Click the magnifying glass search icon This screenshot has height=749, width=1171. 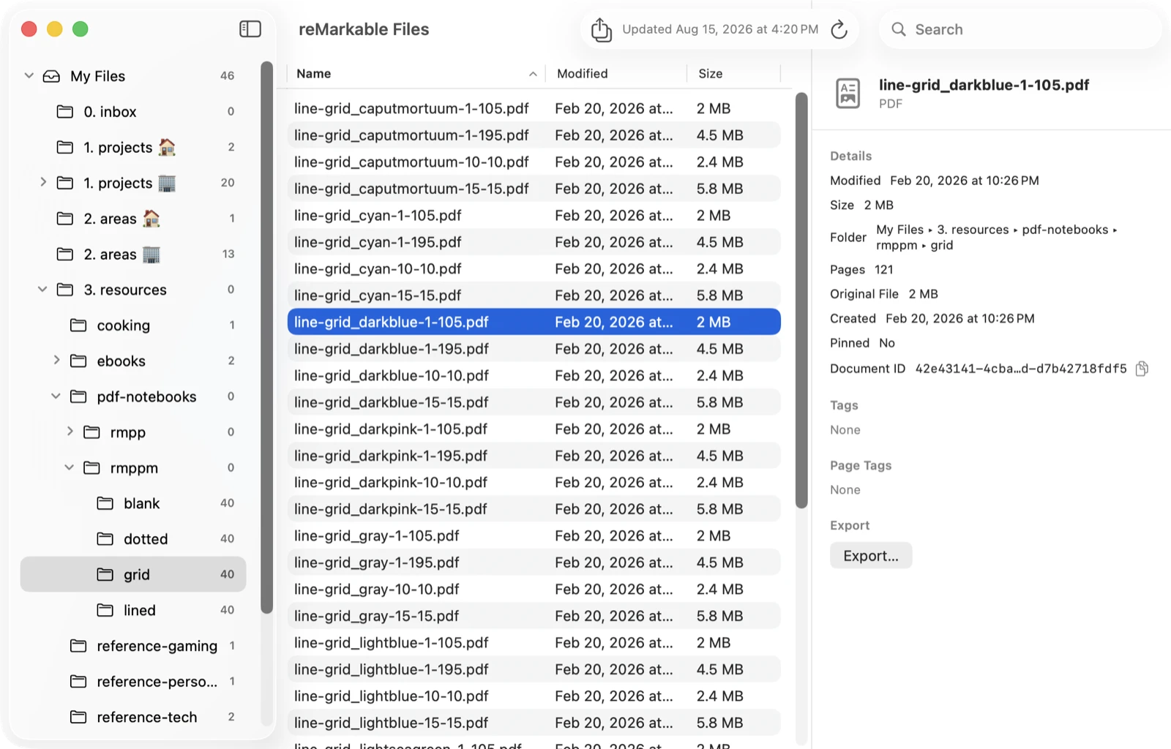pyautogui.click(x=898, y=29)
